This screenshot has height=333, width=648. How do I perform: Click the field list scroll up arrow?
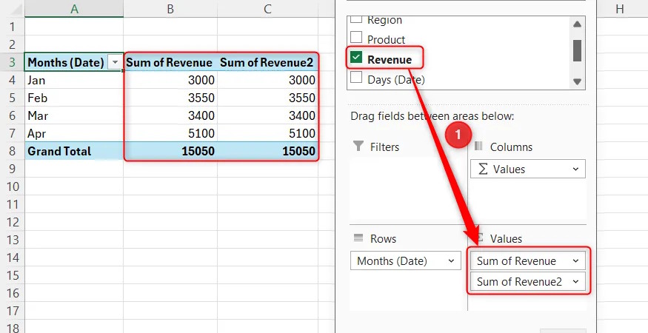click(x=578, y=24)
